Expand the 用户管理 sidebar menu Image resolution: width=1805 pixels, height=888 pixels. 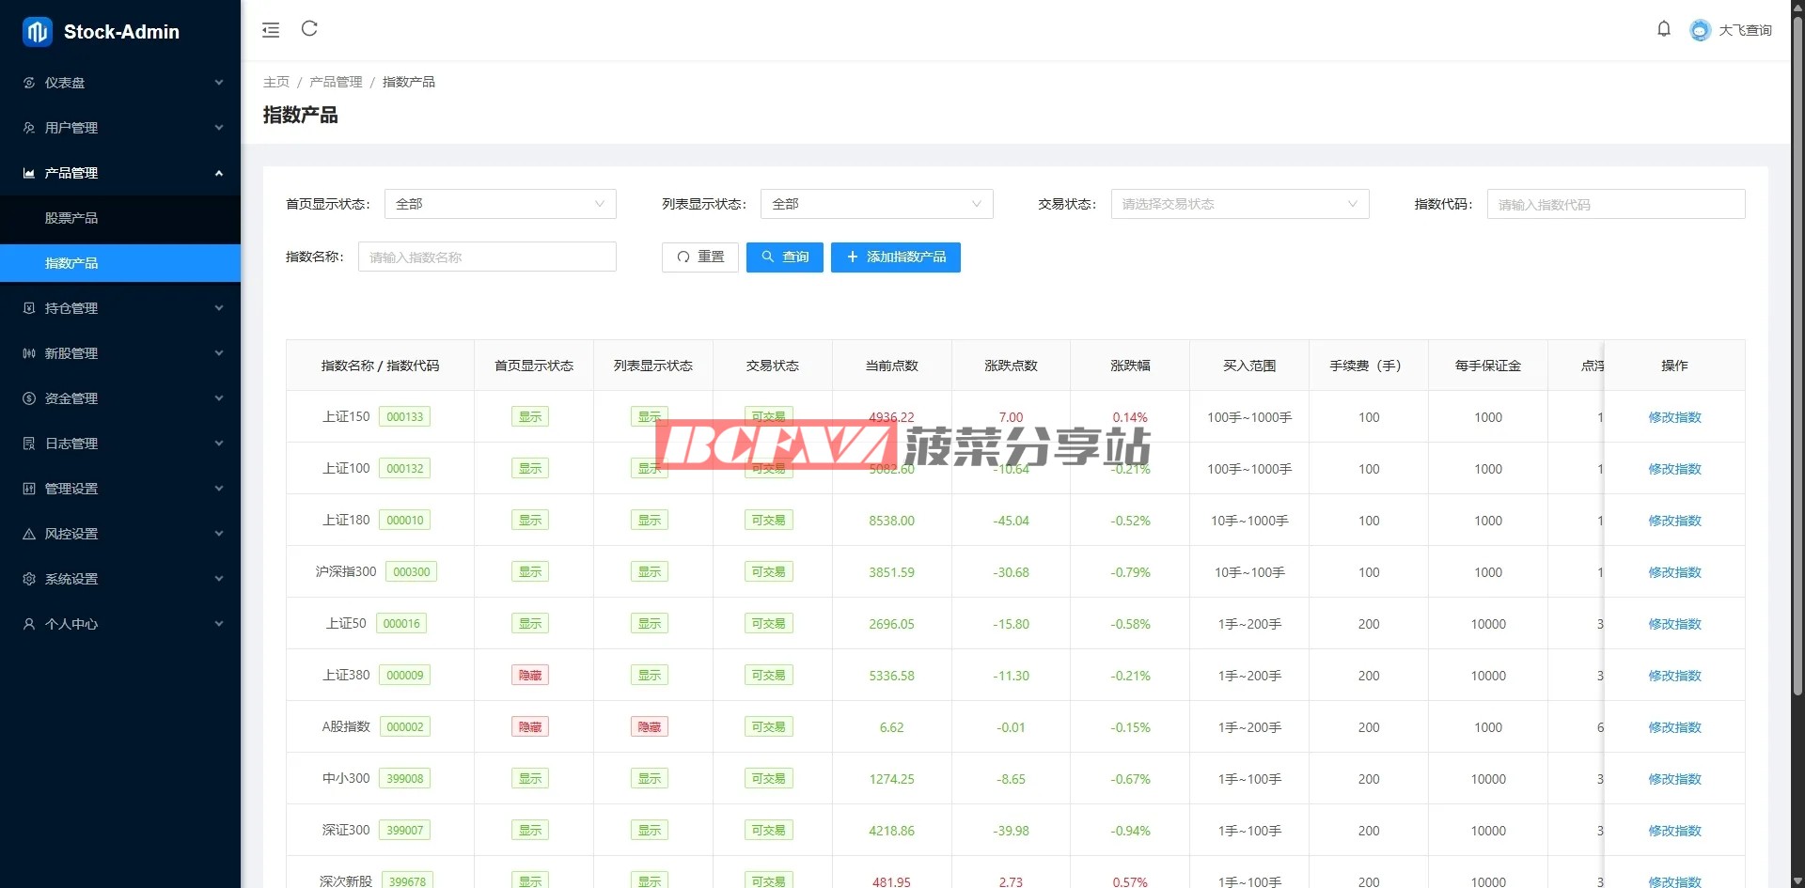pyautogui.click(x=120, y=128)
